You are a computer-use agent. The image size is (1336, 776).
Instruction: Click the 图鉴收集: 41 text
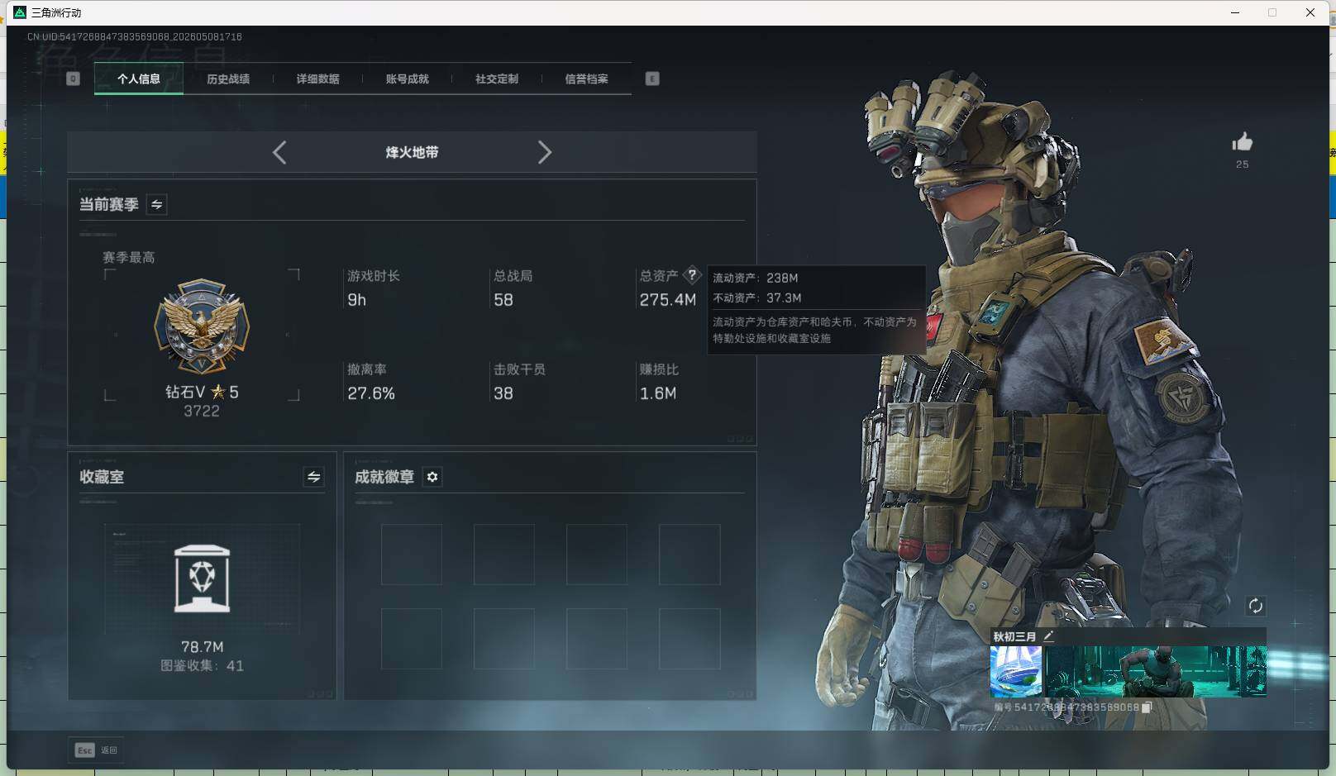point(202,665)
